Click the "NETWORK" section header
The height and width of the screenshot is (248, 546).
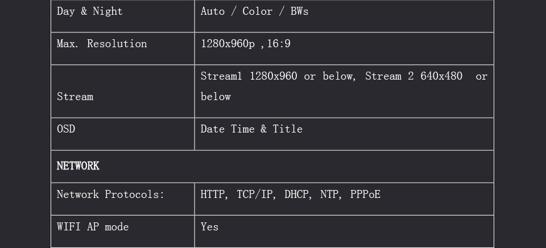(x=78, y=166)
